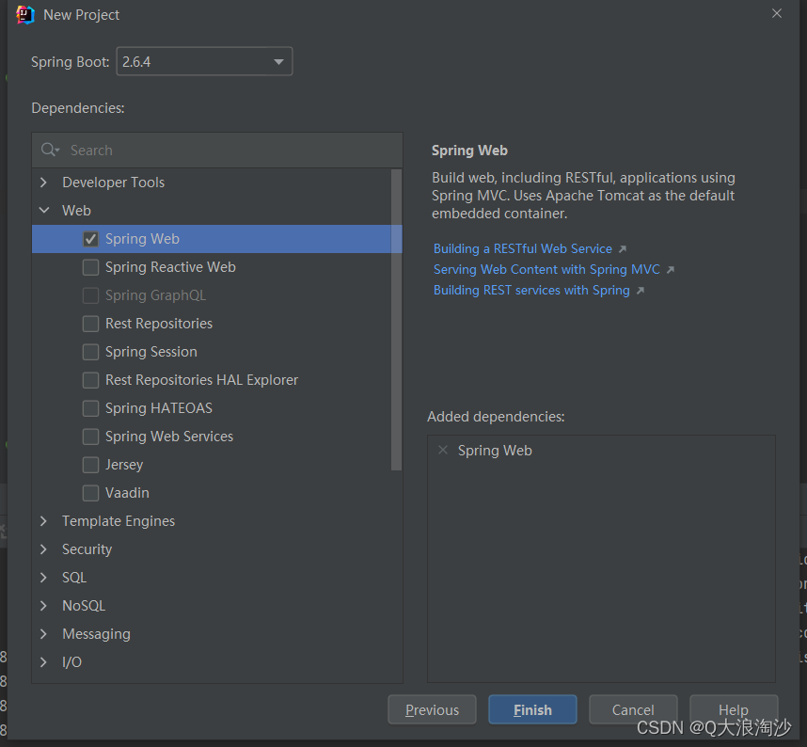Click arrow icon beside Serving Web Content link

670,268
